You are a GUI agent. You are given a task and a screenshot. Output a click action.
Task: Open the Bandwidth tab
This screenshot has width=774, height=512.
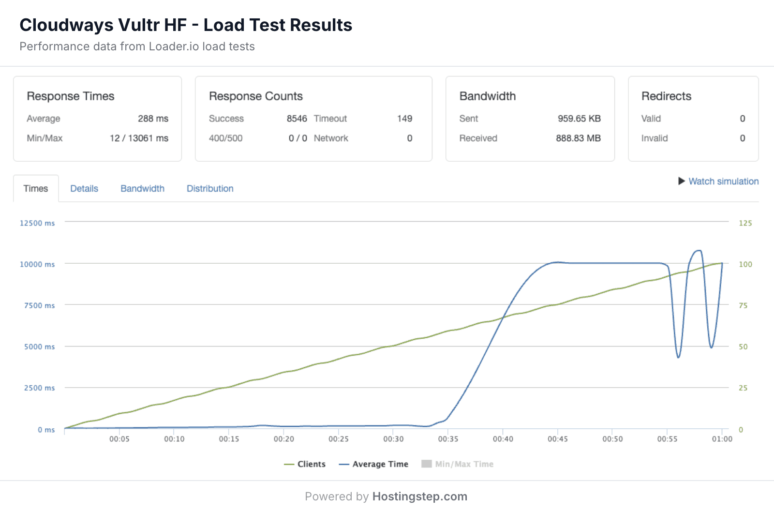[x=142, y=188]
